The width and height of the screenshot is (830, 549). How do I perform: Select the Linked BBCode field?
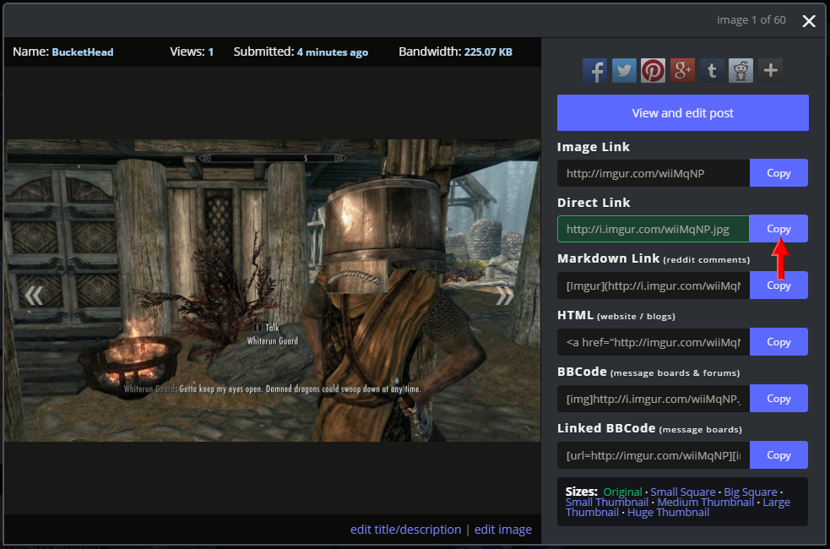pyautogui.click(x=654, y=455)
